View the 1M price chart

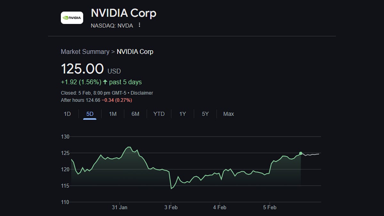coord(113,114)
